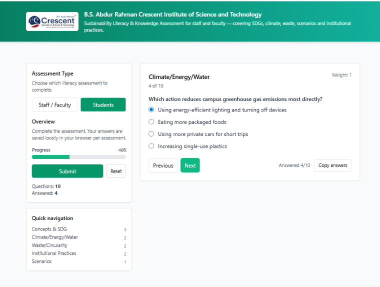Select 'Using more private cars' radio button
Screen dimensions: 380x287
[x=151, y=134]
